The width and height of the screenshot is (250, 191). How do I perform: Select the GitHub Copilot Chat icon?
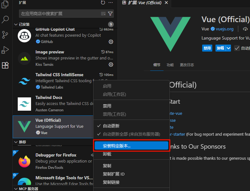click(x=24, y=36)
